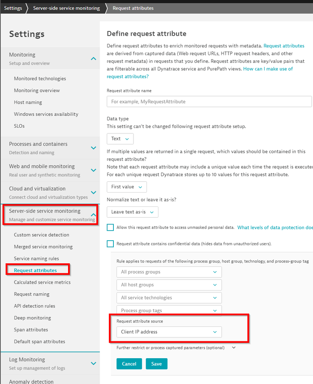Screen dimensions: 313x384
Task: Go to Monitored technologies page
Action: 40,78
